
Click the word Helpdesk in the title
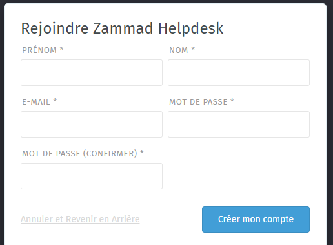tap(191, 28)
